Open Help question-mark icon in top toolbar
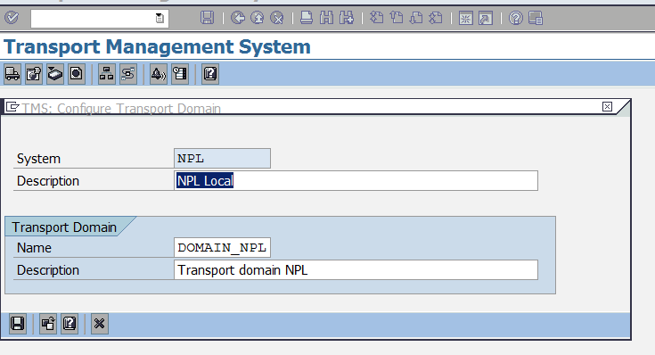The height and width of the screenshot is (355, 655). (x=515, y=18)
